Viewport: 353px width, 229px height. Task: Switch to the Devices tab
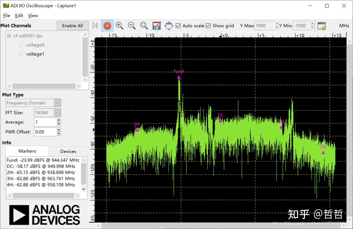pos(68,151)
